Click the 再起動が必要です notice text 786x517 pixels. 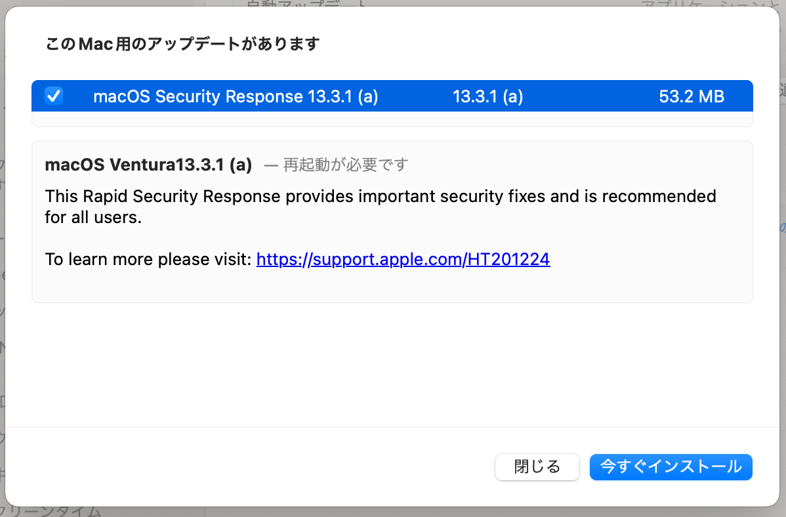345,165
